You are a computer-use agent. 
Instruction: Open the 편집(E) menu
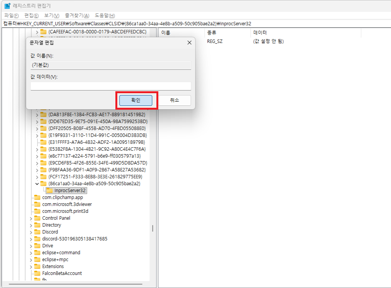pyautogui.click(x=31, y=15)
